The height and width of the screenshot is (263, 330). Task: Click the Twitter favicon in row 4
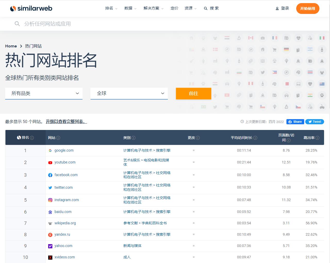(50, 188)
